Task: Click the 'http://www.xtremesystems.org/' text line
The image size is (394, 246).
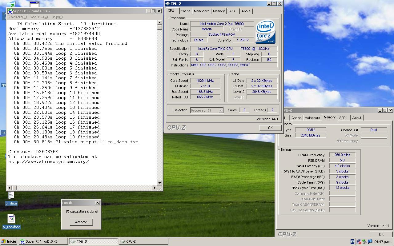Action: tap(48, 161)
